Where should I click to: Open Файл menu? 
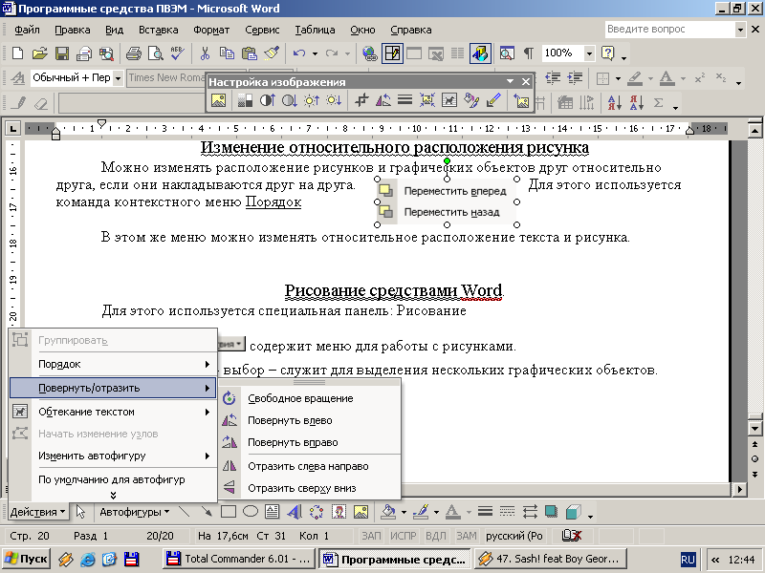(x=27, y=30)
